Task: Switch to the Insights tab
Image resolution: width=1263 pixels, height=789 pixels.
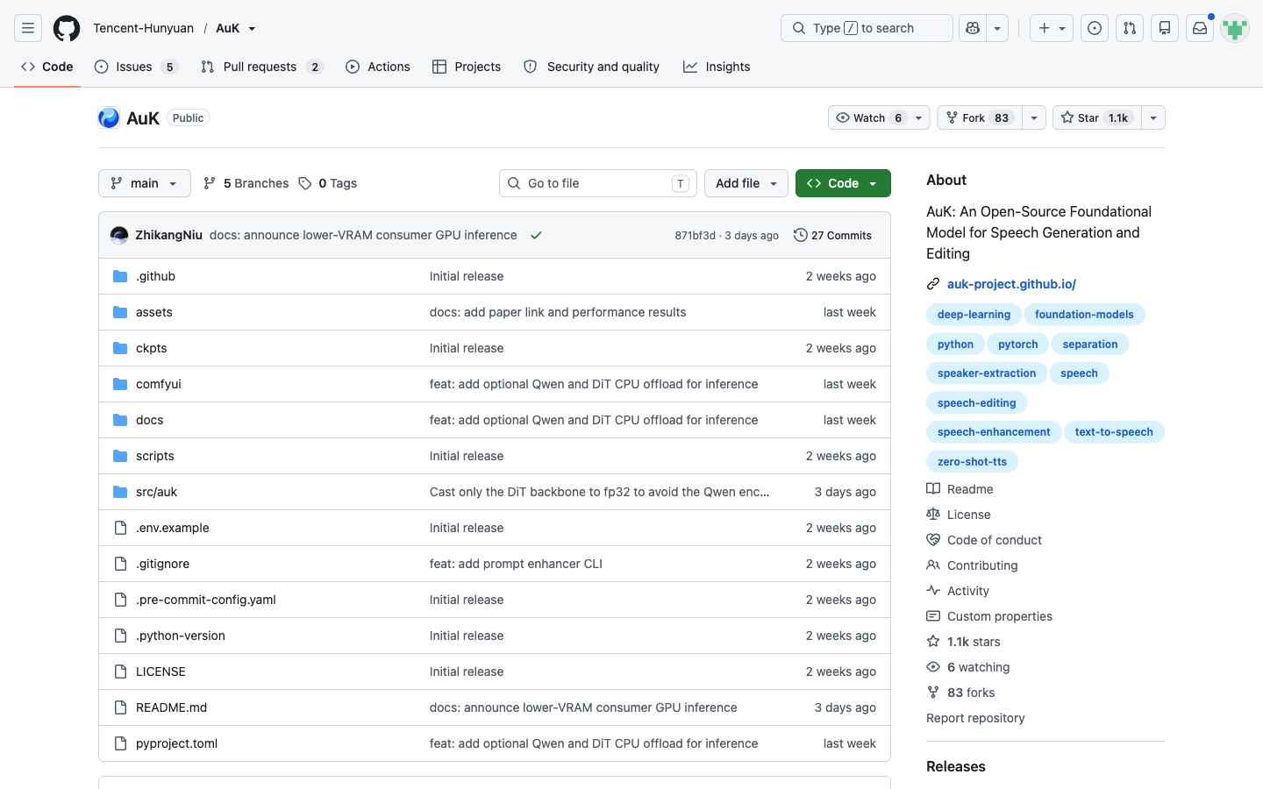Action: (717, 67)
